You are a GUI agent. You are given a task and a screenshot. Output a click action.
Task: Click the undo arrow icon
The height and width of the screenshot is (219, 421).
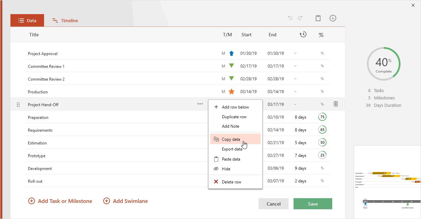pyautogui.click(x=290, y=18)
